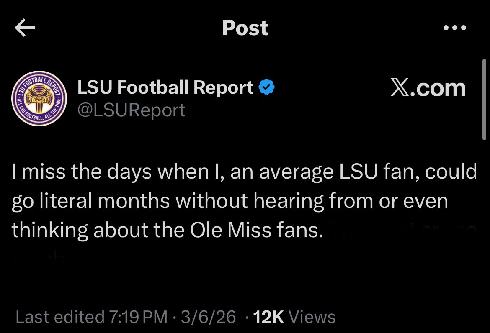Open the 12K view count
This screenshot has width=490, height=333.
tap(269, 317)
